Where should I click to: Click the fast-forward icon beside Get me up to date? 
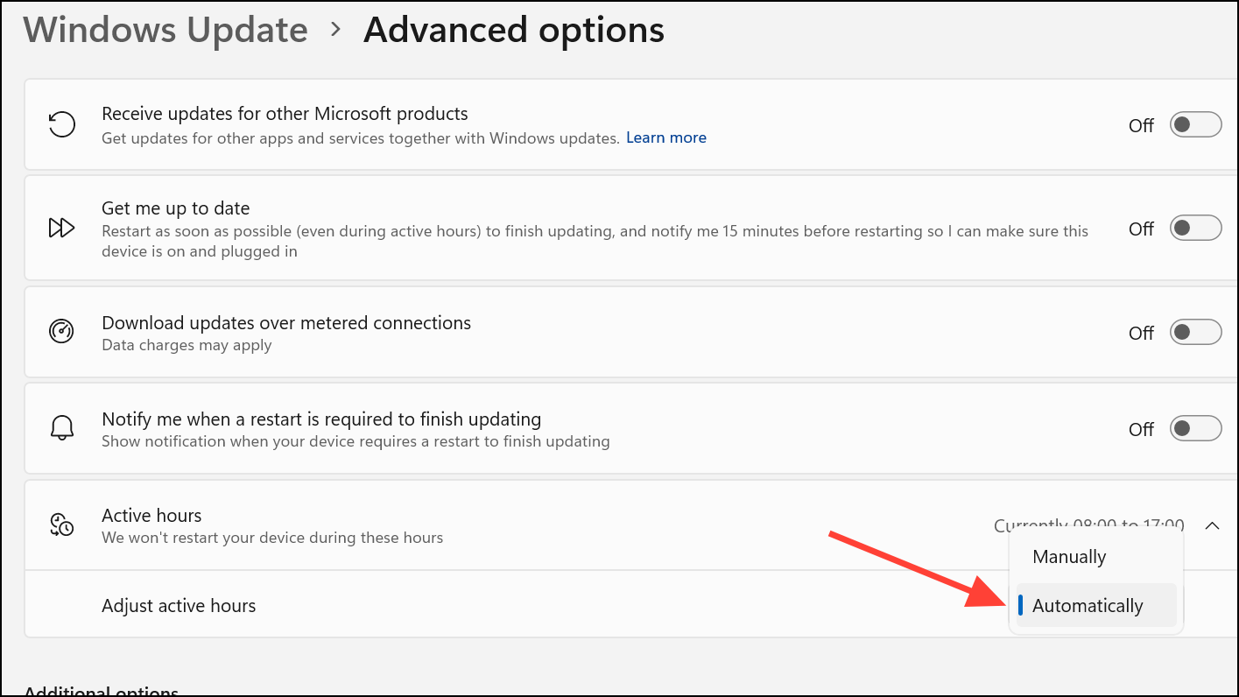coord(61,229)
